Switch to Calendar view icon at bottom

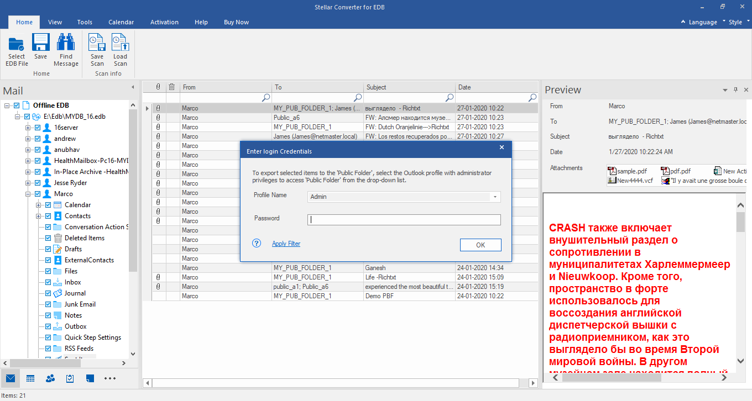(x=30, y=378)
